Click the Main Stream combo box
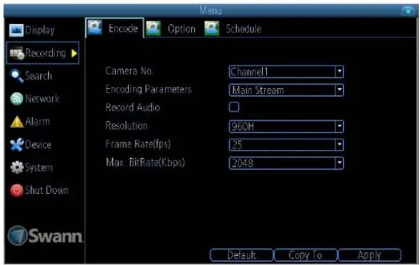 pos(286,90)
